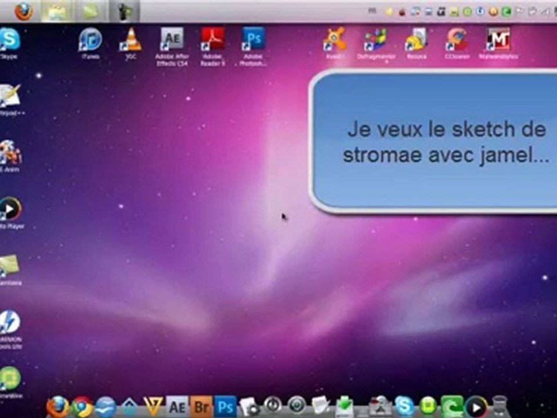Image resolution: width=557 pixels, height=418 pixels.
Task: Click the FR language indicator in tray
Action: pyautogui.click(x=372, y=11)
